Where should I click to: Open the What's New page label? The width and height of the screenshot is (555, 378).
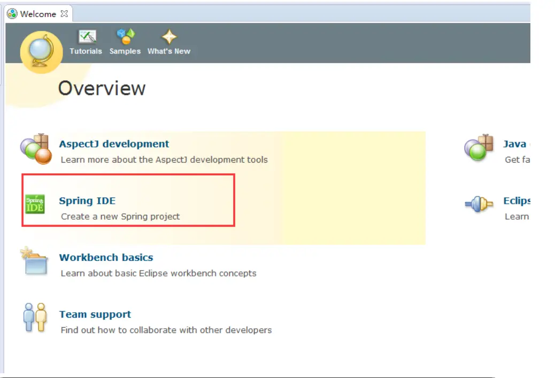coord(169,51)
